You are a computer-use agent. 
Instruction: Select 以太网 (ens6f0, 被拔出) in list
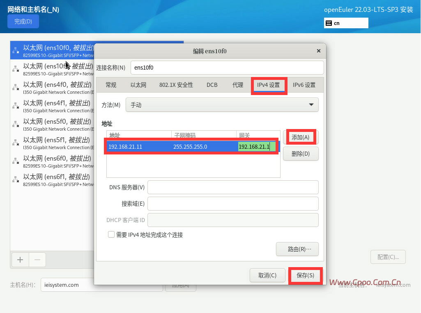click(x=52, y=161)
